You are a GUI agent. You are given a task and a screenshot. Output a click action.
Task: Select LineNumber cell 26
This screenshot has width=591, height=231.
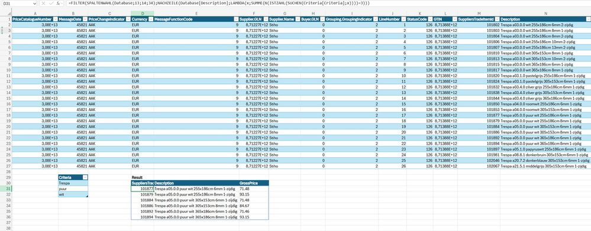coord(392,166)
